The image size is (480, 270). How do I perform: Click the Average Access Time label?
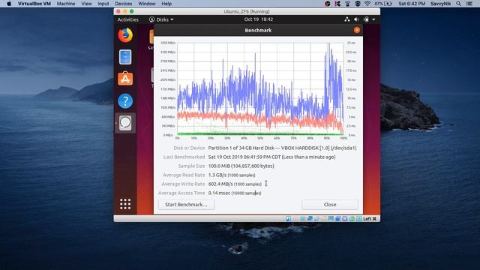tap(181, 193)
